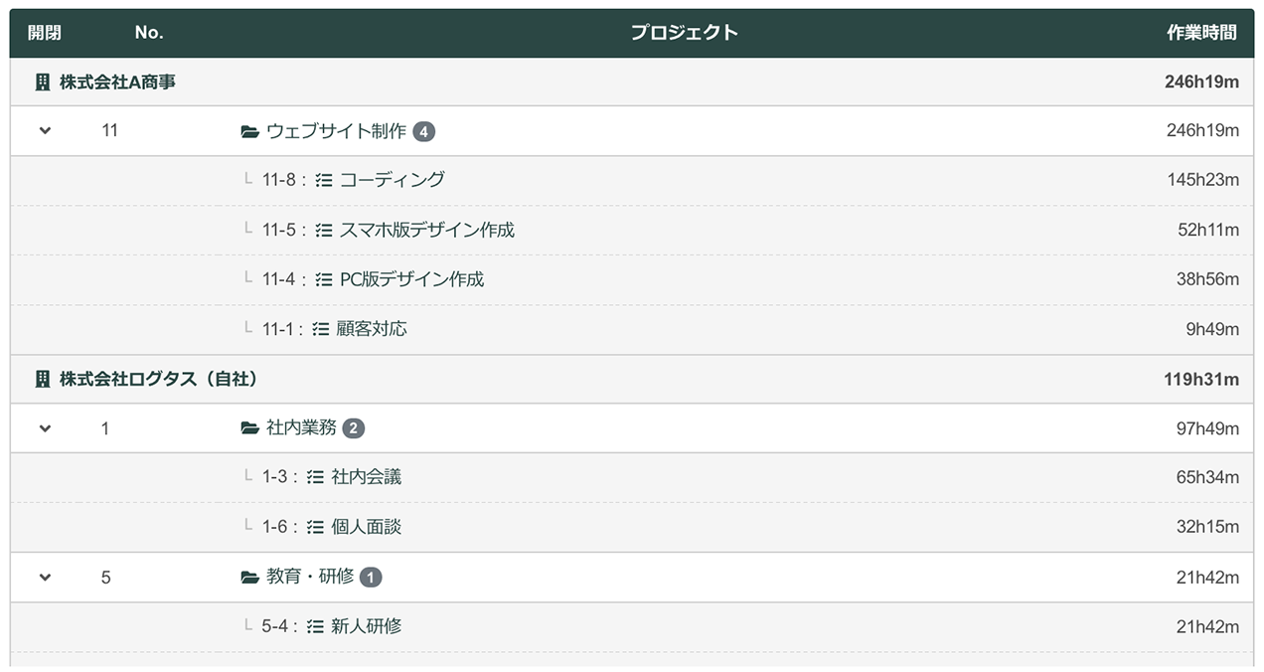1264x672 pixels.
Task: Collapse project 11 with its chevron
Action: 45,131
